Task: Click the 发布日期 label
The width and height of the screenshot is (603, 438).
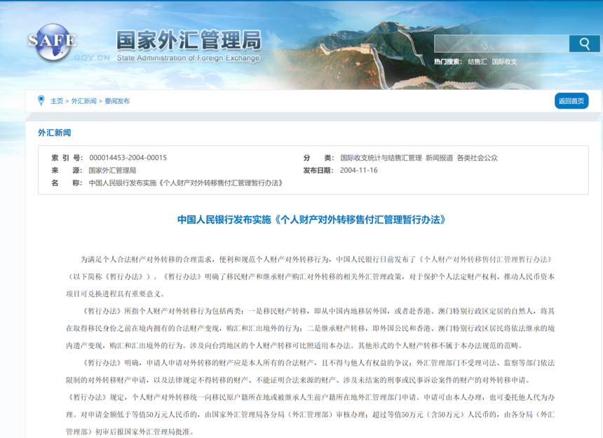Action: (x=318, y=170)
